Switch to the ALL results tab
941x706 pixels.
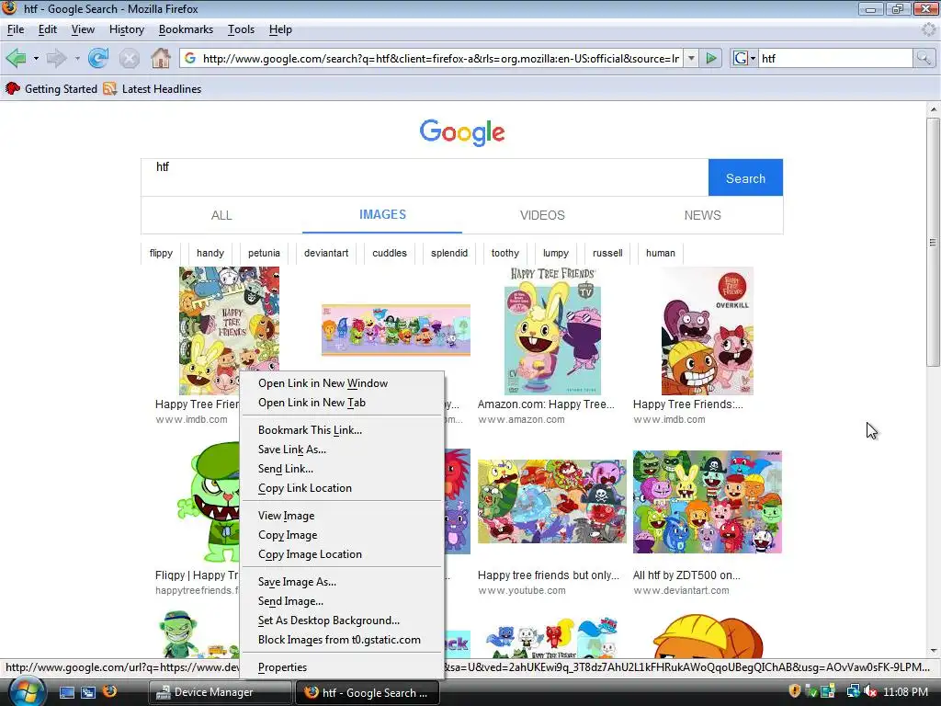[x=221, y=215]
